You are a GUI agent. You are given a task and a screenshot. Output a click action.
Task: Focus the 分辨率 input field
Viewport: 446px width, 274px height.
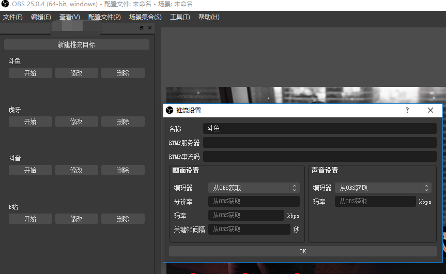[x=254, y=202]
